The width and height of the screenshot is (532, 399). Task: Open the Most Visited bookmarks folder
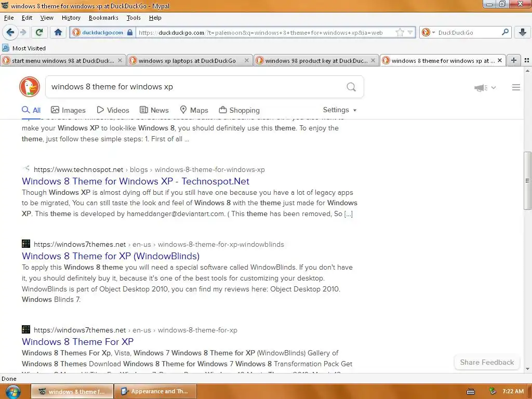coord(24,48)
